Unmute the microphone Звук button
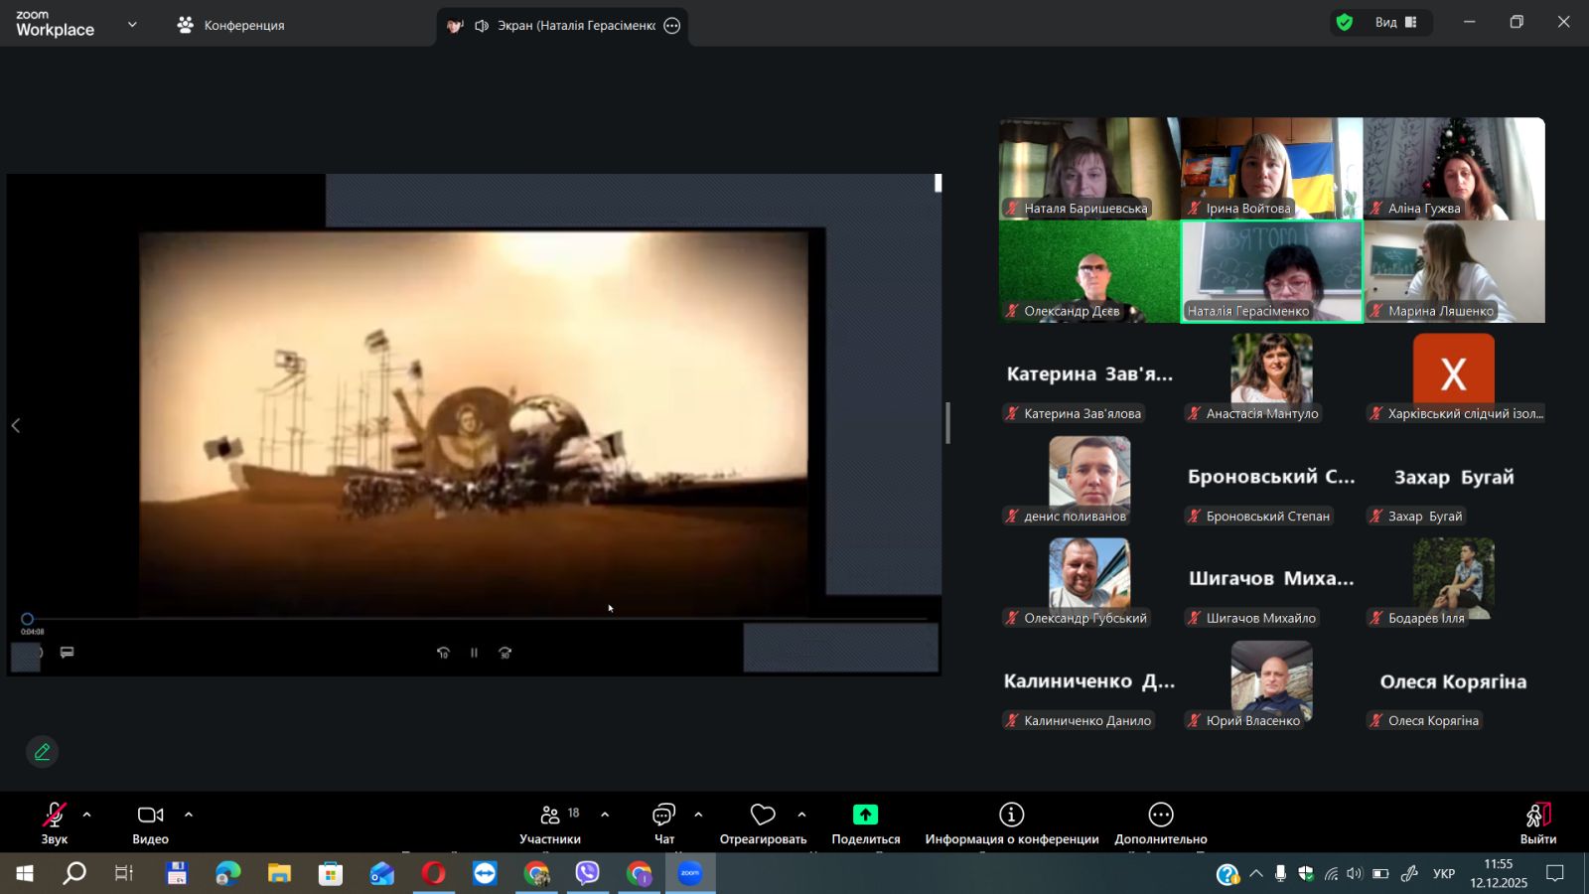This screenshot has width=1589, height=894. tap(54, 816)
